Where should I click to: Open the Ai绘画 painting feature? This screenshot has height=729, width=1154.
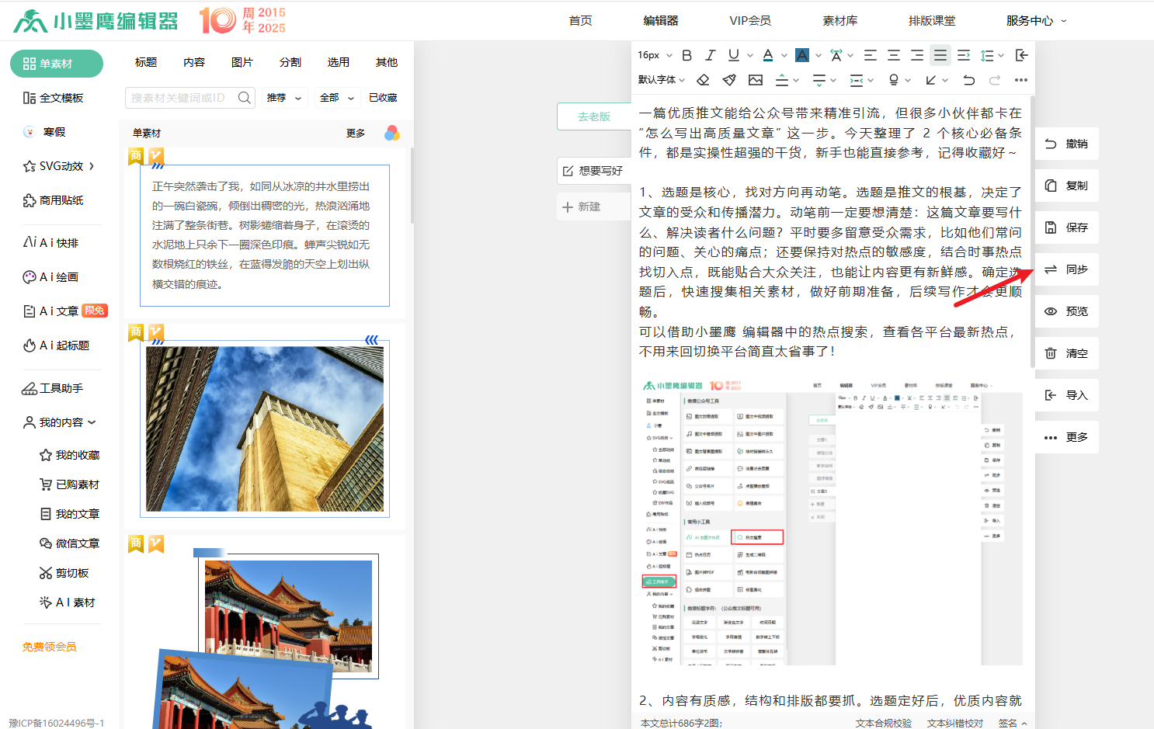click(50, 277)
